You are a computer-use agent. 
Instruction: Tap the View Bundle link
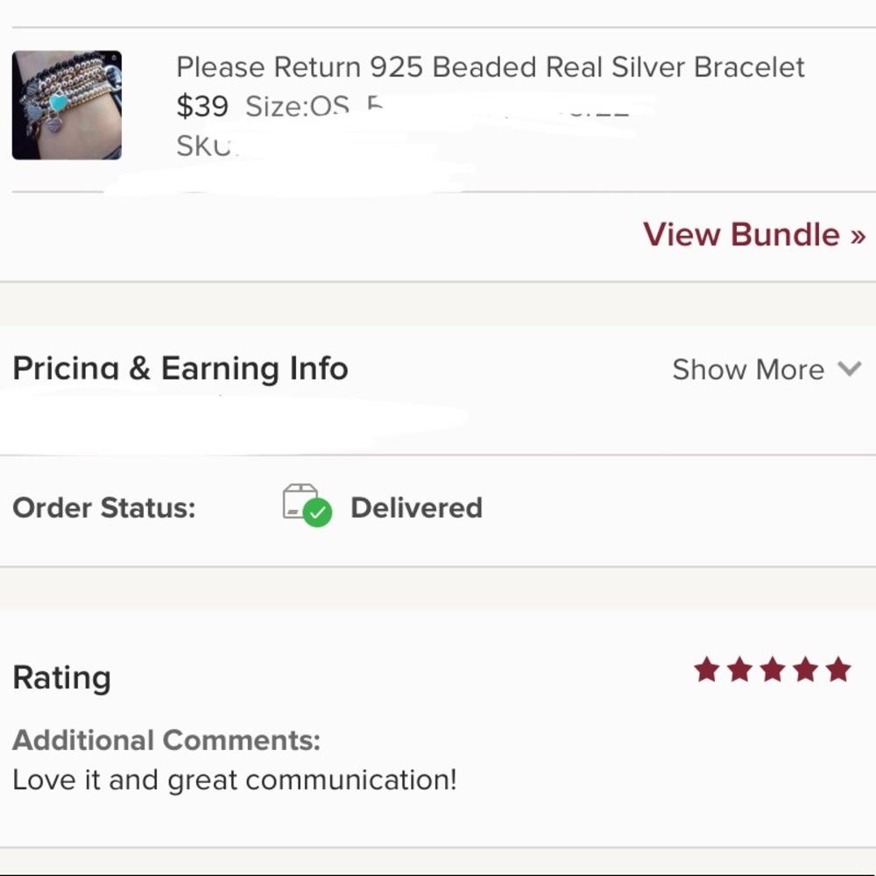pos(753,234)
